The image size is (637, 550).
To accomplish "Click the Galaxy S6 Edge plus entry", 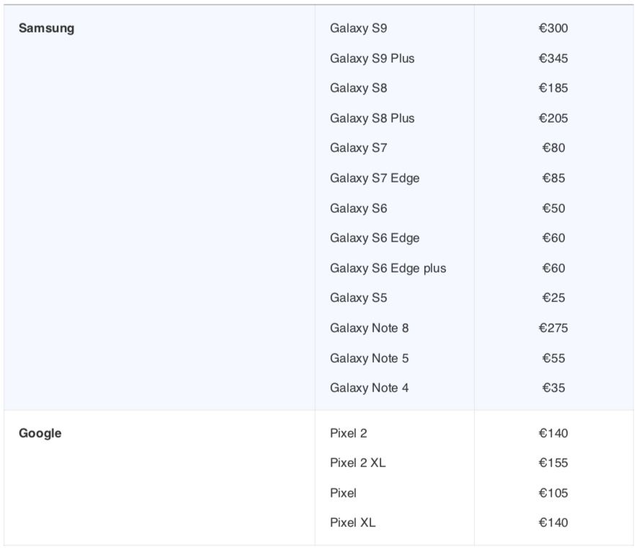I will (388, 268).
